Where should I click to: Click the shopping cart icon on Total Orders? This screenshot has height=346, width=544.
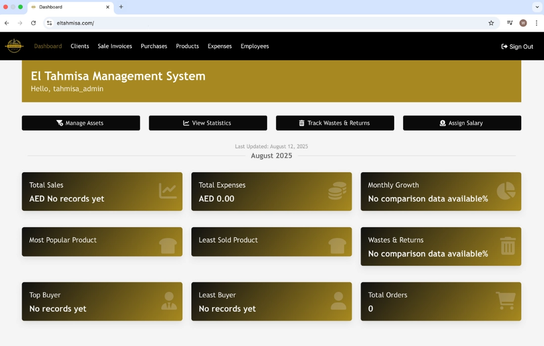(505, 301)
